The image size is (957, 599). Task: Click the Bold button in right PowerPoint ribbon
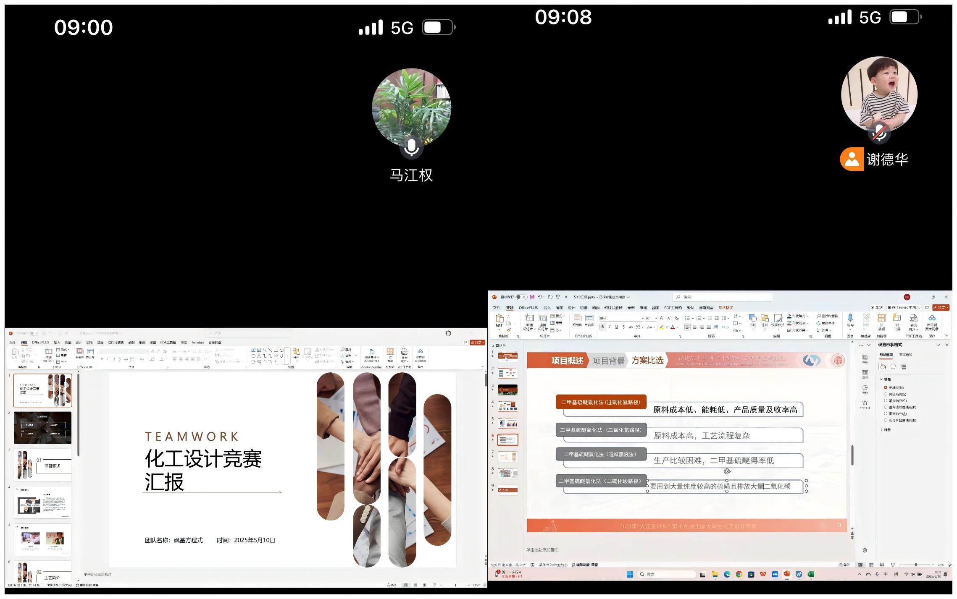pyautogui.click(x=602, y=327)
